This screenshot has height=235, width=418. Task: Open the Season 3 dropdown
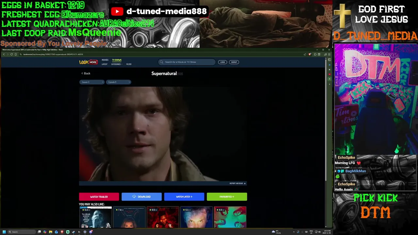(x=92, y=82)
